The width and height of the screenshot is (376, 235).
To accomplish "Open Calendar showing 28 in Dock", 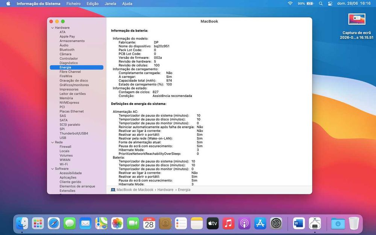I will pyautogui.click(x=149, y=223).
